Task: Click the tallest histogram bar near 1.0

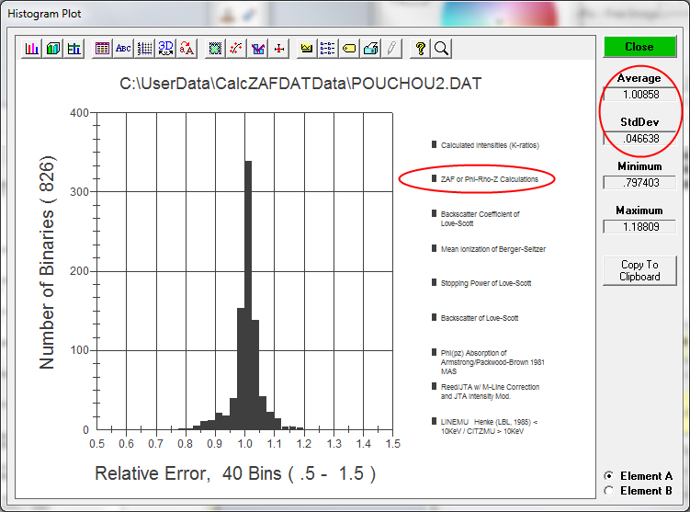Action: 248,294
